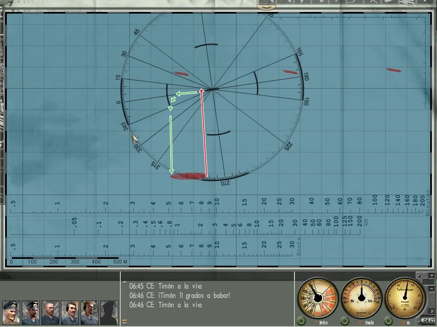Click the 06:47 clock display
The width and height of the screenshot is (437, 327).
click(429, 320)
